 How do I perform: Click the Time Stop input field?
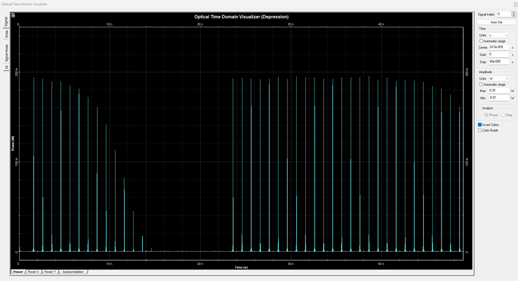coord(498,62)
